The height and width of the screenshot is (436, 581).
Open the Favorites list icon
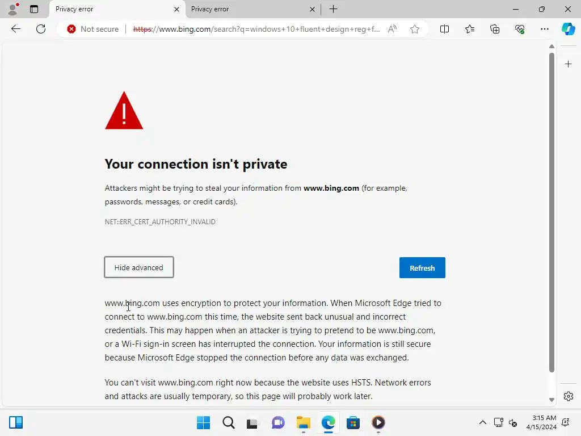[x=470, y=29]
